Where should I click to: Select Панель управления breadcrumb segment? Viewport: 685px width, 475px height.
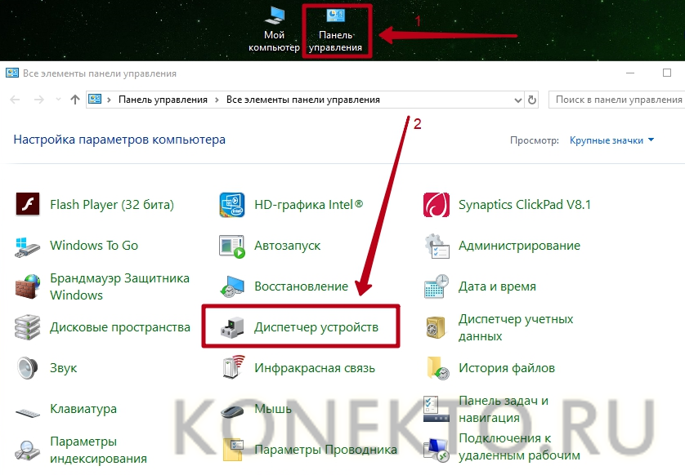click(163, 100)
